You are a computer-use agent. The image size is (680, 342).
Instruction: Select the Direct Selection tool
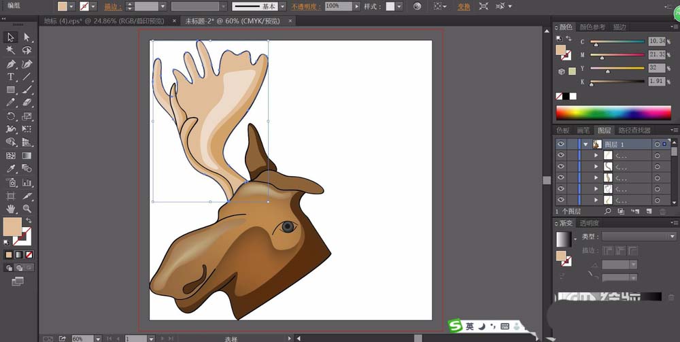27,37
